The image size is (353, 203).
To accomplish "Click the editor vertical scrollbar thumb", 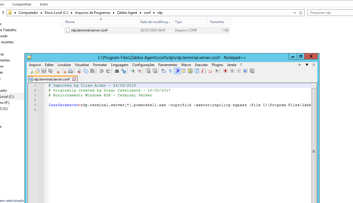I will point(314,151).
